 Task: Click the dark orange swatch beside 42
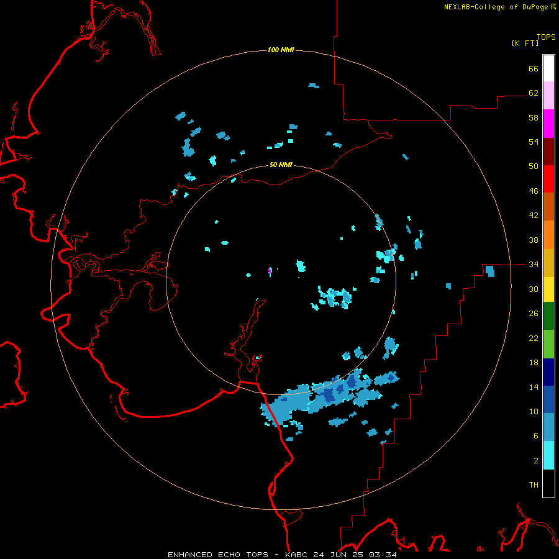[548, 207]
